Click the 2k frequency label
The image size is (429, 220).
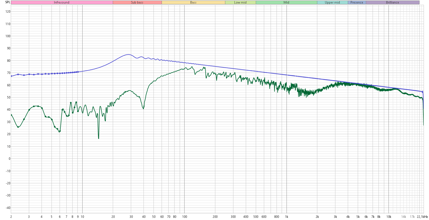[x=317, y=217]
